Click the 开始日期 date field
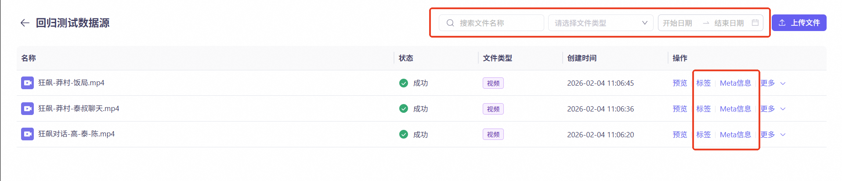The width and height of the screenshot is (842, 181). point(677,23)
